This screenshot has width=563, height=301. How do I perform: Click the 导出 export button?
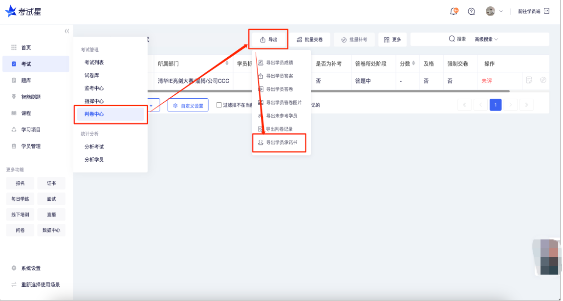click(x=268, y=40)
